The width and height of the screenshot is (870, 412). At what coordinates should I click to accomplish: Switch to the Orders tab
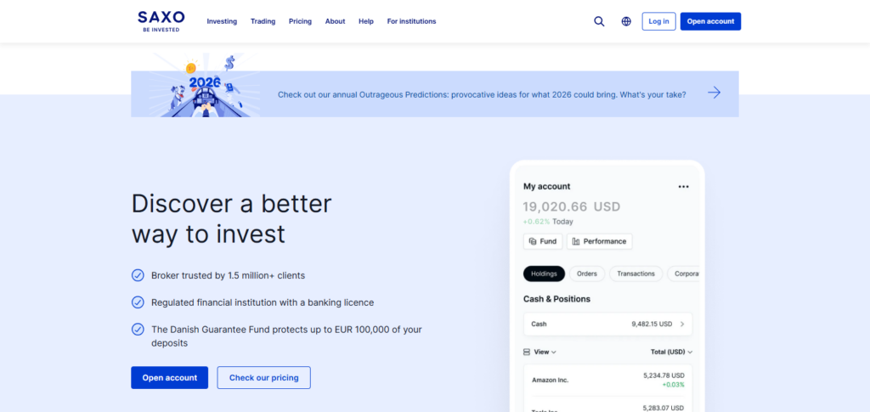[x=587, y=274]
